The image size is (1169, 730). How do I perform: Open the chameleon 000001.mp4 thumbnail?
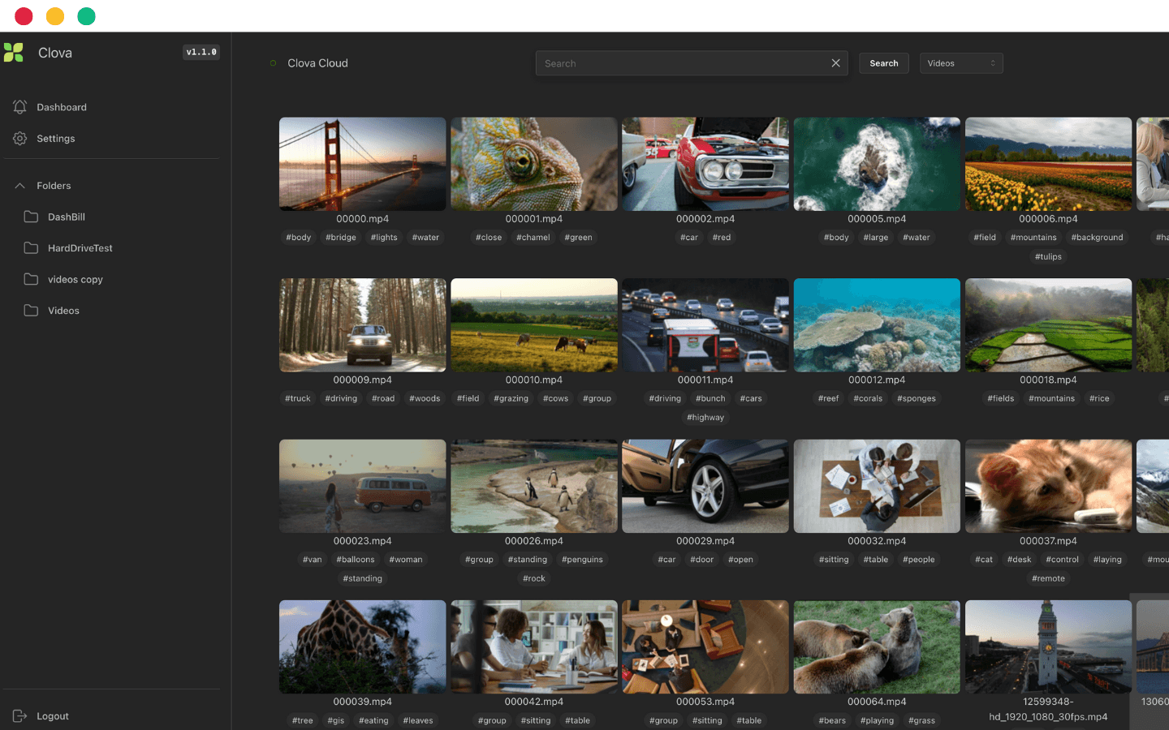pos(534,164)
